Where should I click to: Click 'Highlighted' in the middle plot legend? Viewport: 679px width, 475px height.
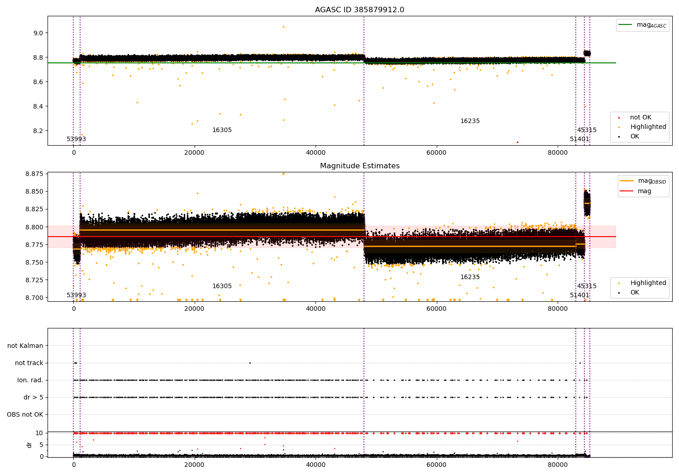pos(648,283)
